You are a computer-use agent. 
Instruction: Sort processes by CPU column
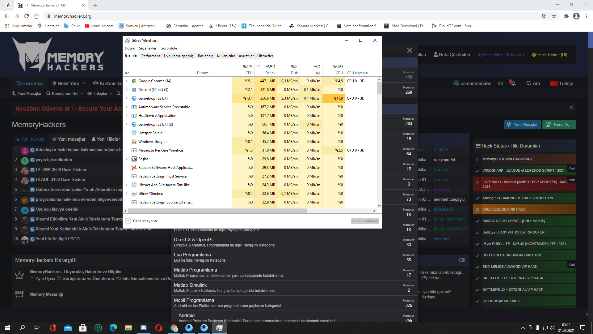click(243, 70)
